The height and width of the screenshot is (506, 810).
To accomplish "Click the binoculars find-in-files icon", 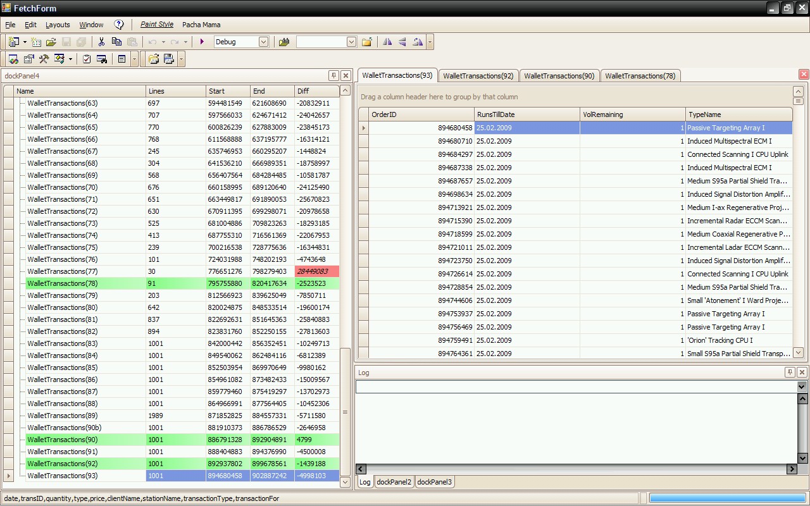I will [284, 42].
